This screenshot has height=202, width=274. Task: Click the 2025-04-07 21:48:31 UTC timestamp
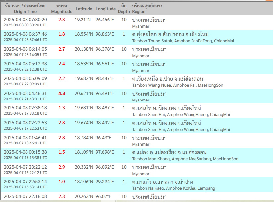[25, 99]
